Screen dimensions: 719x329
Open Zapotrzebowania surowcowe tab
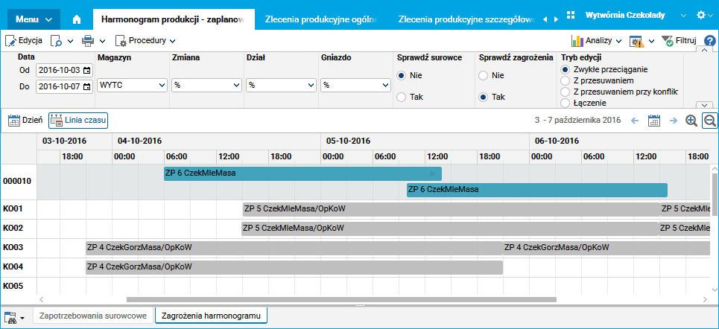[93, 316]
